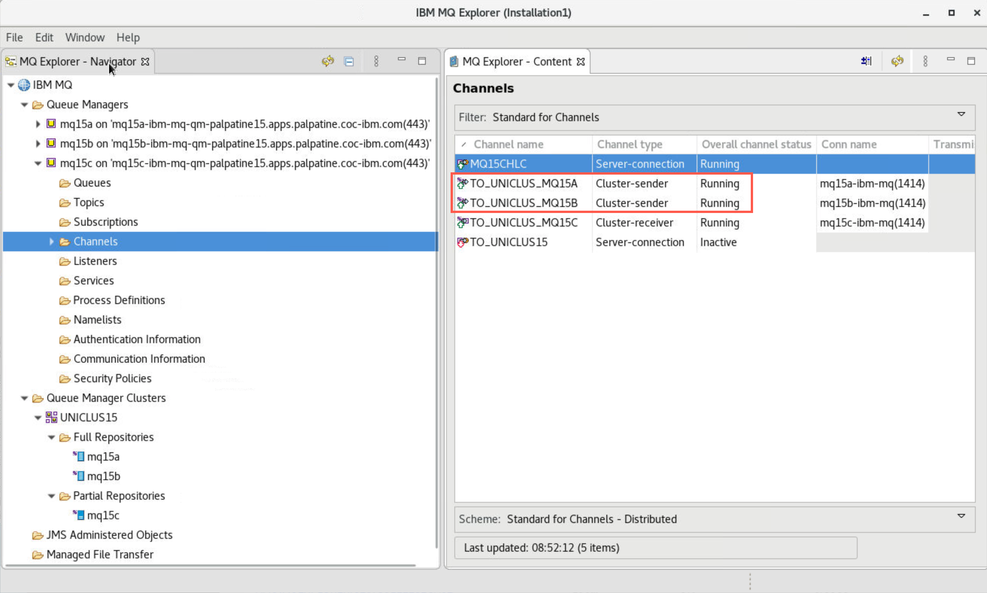Select JMS Administered Objects
The width and height of the screenshot is (987, 593).
coord(109,535)
